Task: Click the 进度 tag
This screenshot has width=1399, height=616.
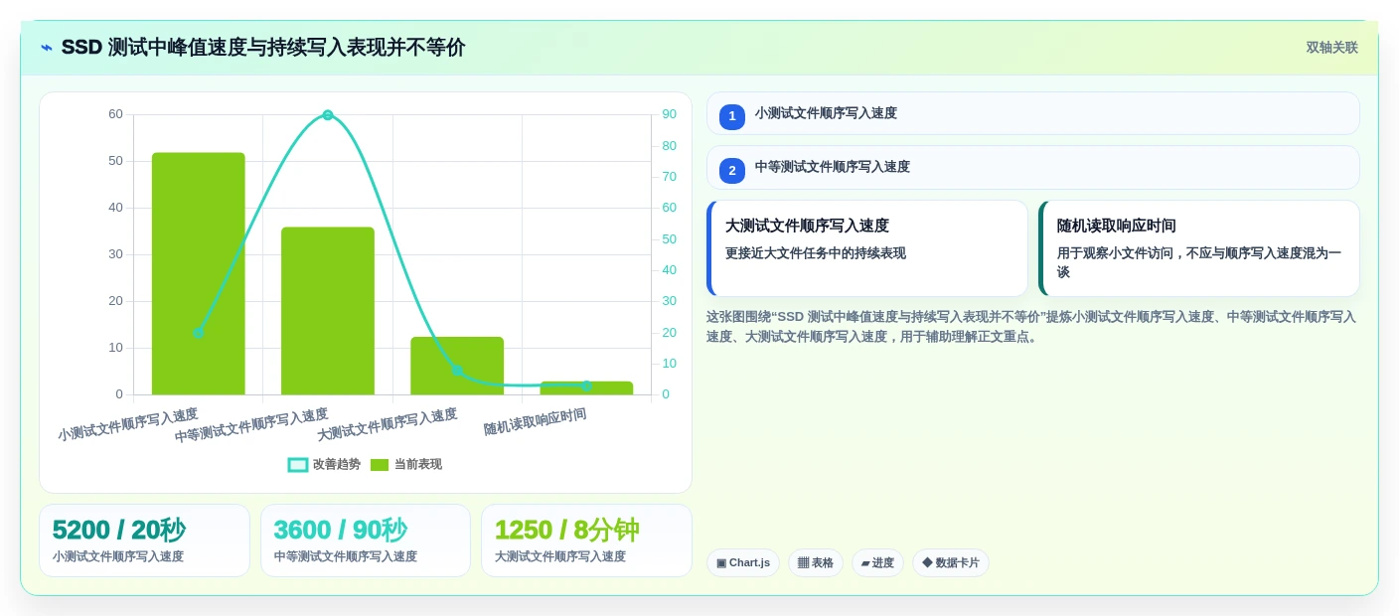Action: pyautogui.click(x=877, y=562)
